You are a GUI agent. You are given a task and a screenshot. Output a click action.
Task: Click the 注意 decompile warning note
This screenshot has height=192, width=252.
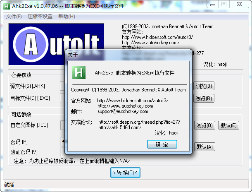point(72,161)
